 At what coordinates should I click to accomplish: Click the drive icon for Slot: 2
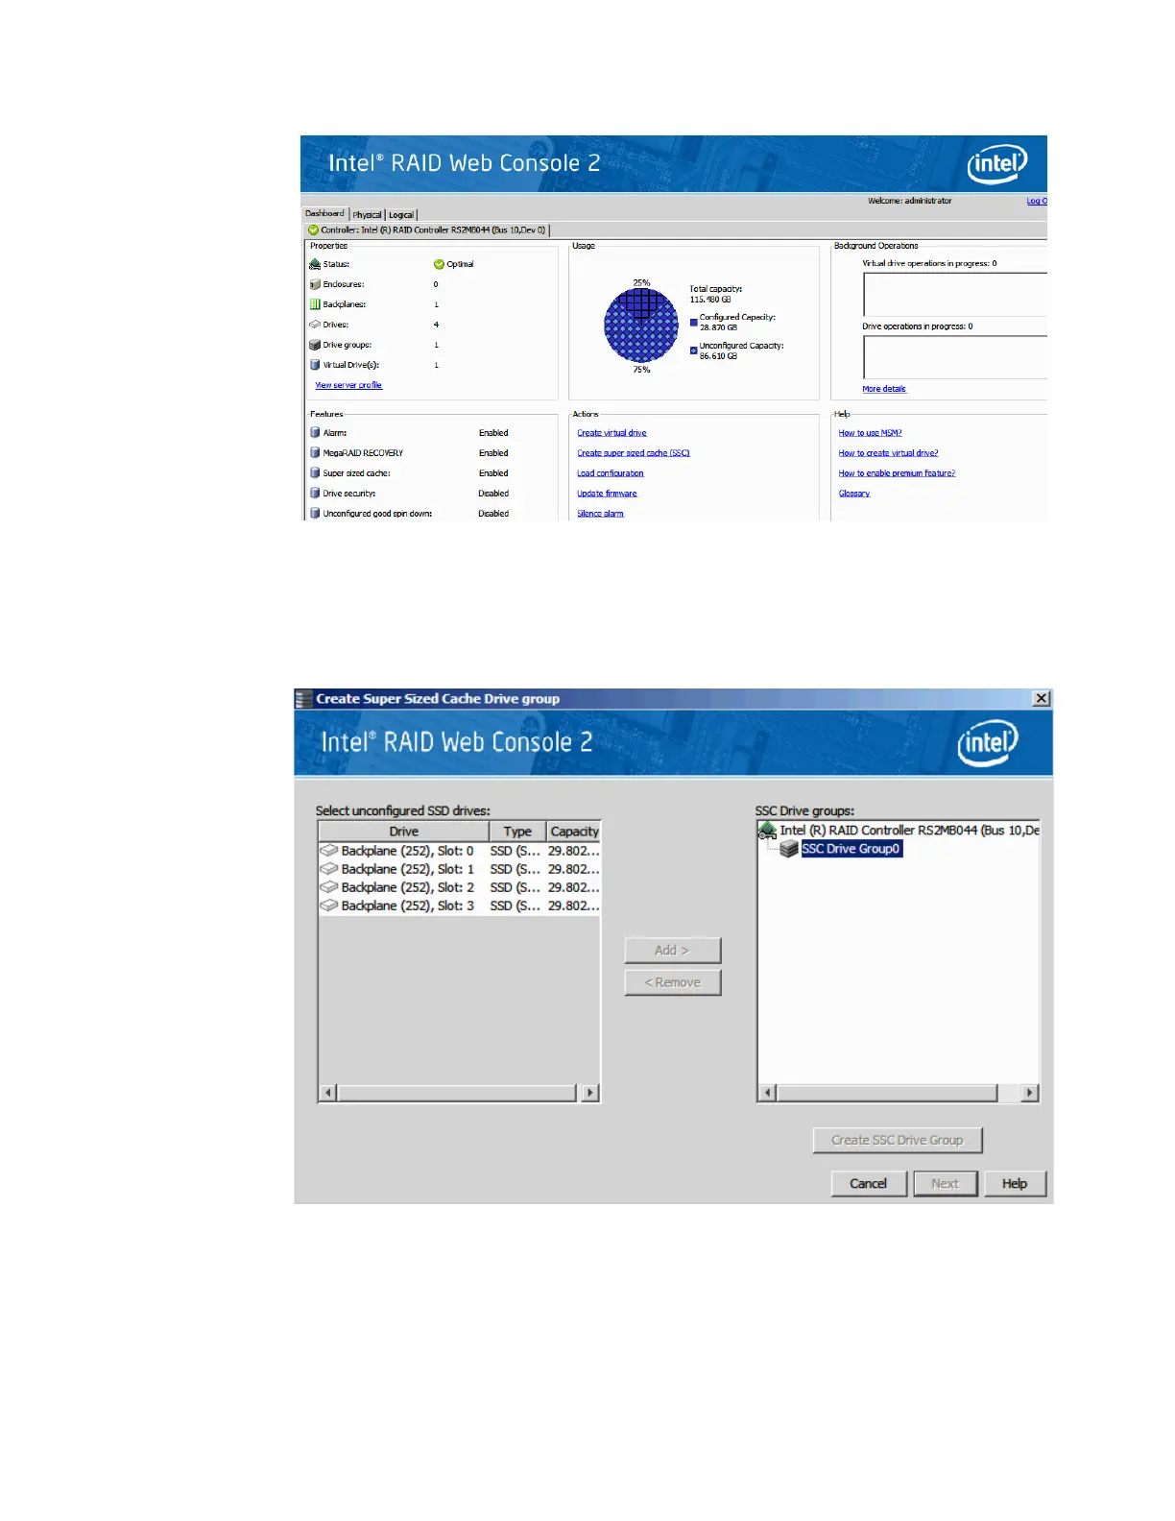tap(329, 887)
